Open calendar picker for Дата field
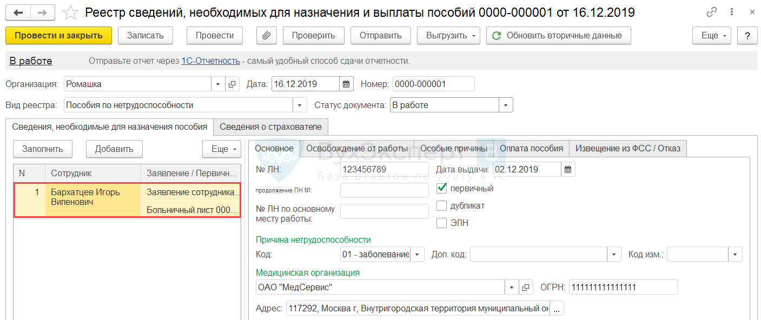The width and height of the screenshot is (761, 320). (346, 84)
